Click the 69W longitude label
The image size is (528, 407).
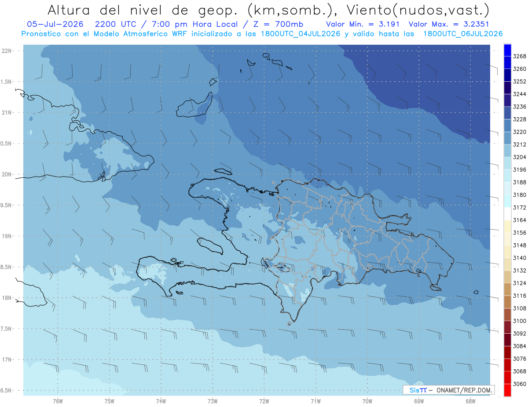[x=419, y=401]
